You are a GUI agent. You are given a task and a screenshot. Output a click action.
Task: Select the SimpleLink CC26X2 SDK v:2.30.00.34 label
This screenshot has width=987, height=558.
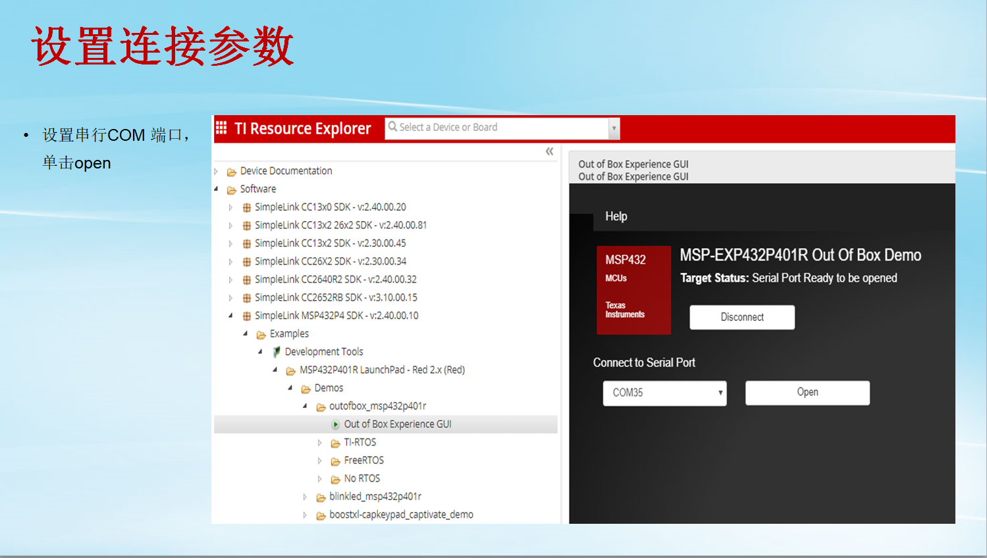[331, 261]
